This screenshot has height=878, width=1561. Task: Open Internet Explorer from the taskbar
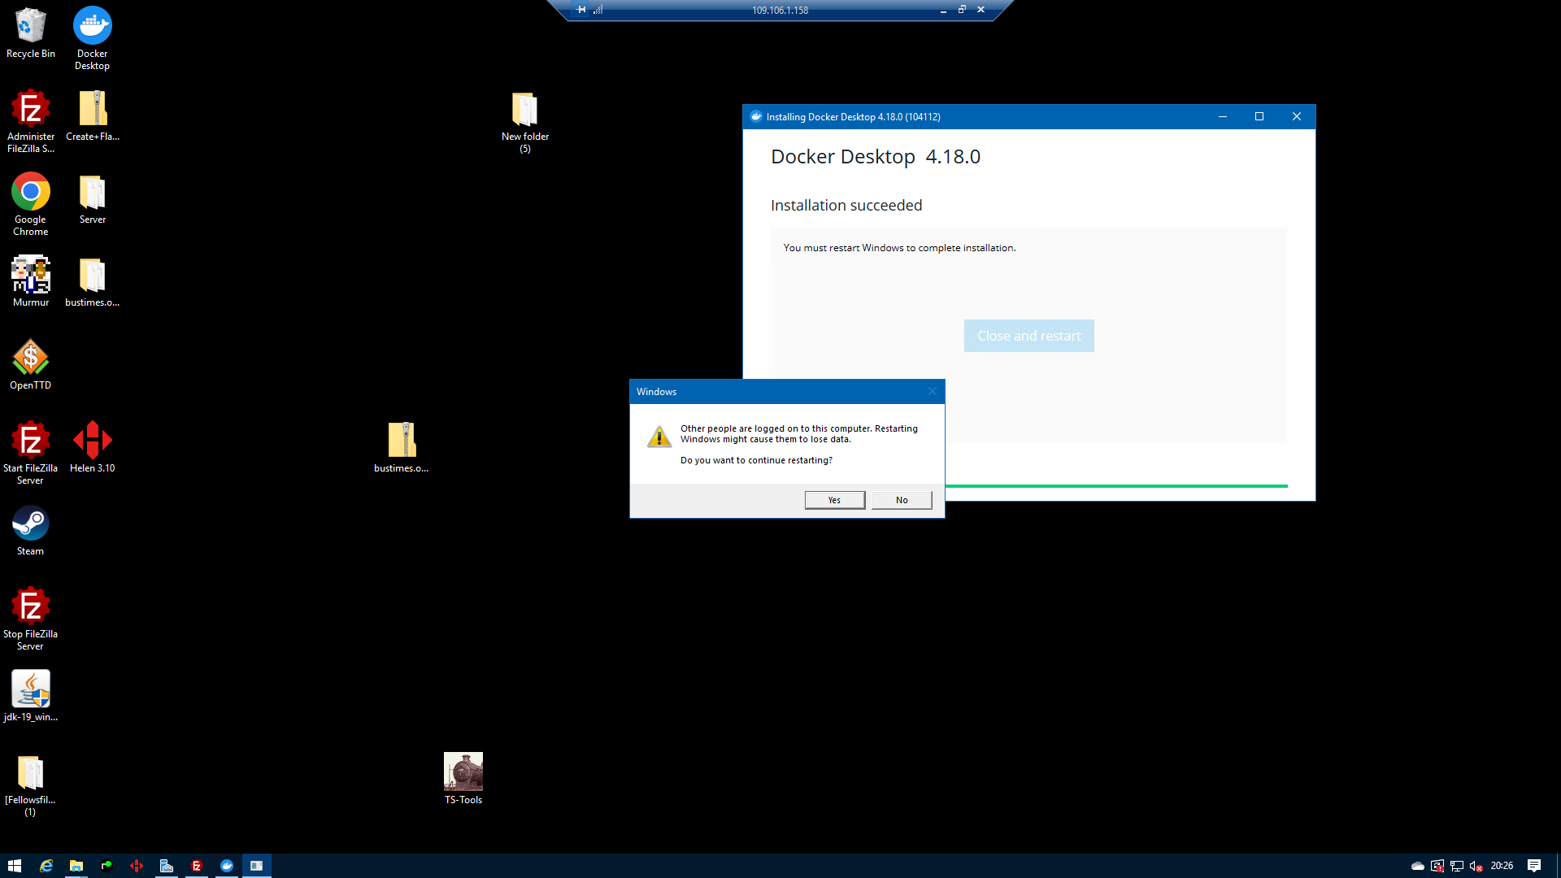pyautogui.click(x=46, y=866)
